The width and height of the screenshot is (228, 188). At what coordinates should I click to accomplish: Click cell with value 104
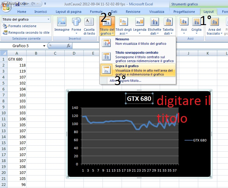17,89
